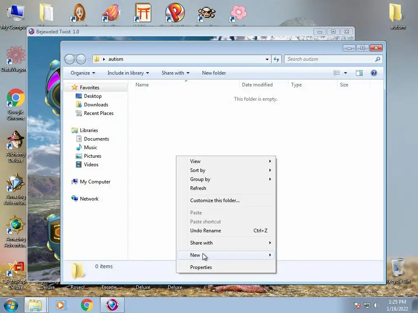418x313 pixels.
Task: Select AstroPop Deluxe desktop shortcut
Action: (x=16, y=275)
